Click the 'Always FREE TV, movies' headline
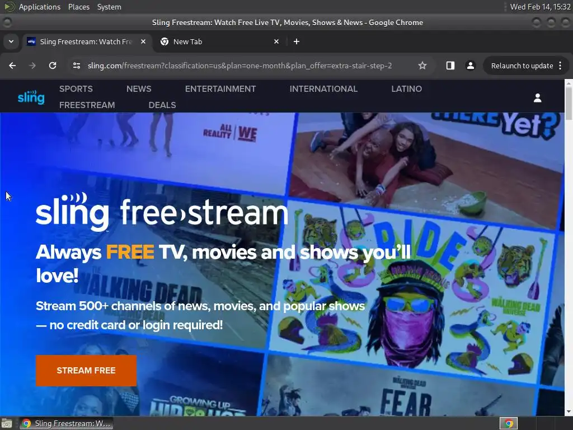573x430 pixels. (x=223, y=263)
